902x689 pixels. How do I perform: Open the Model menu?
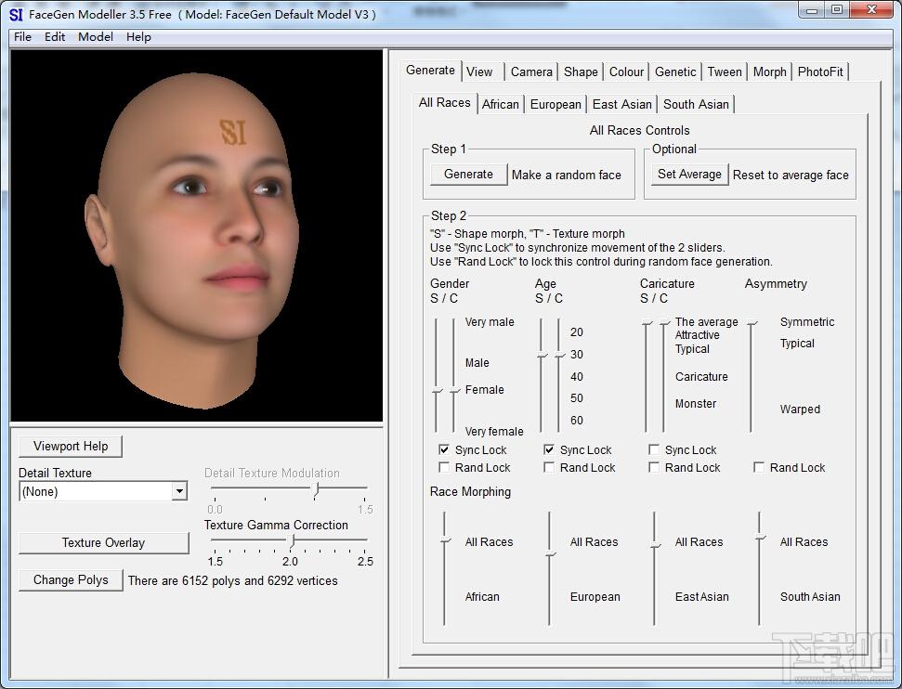96,37
